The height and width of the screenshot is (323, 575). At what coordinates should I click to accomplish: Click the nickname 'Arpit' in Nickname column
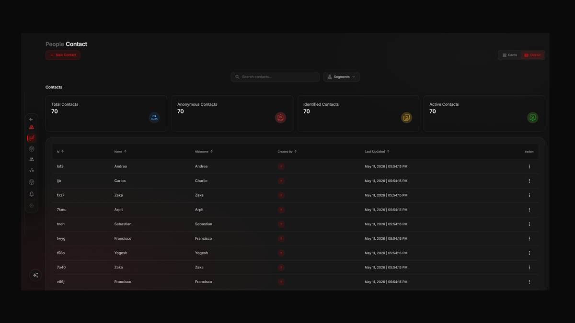click(x=199, y=210)
